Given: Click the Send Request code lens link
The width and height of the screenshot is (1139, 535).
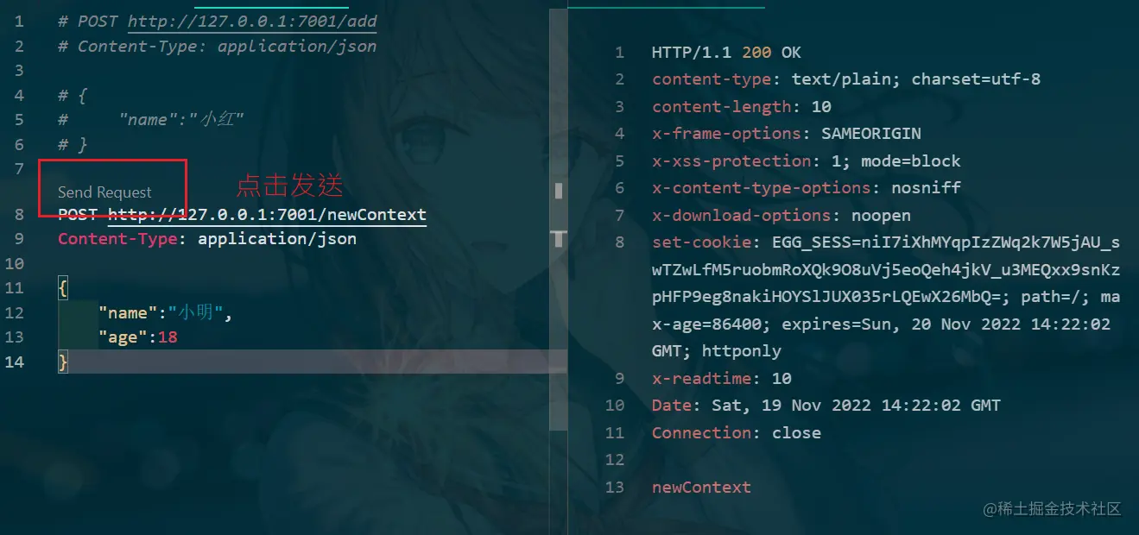Looking at the screenshot, I should point(104,192).
